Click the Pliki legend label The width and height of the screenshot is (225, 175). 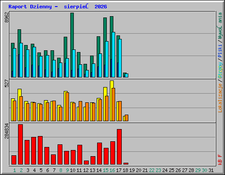220,51
